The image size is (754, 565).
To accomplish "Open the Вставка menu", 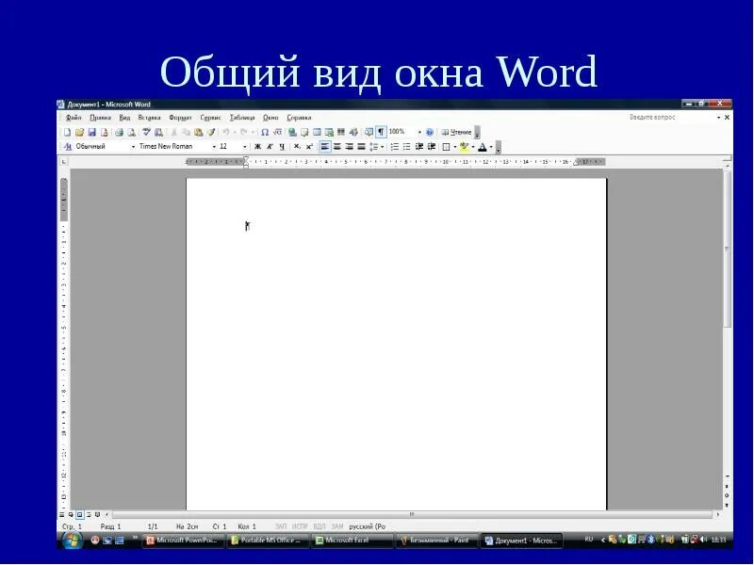I will click(x=150, y=118).
